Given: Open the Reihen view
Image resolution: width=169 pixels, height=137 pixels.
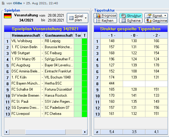Looking at the screenshot, I should point(105,21).
